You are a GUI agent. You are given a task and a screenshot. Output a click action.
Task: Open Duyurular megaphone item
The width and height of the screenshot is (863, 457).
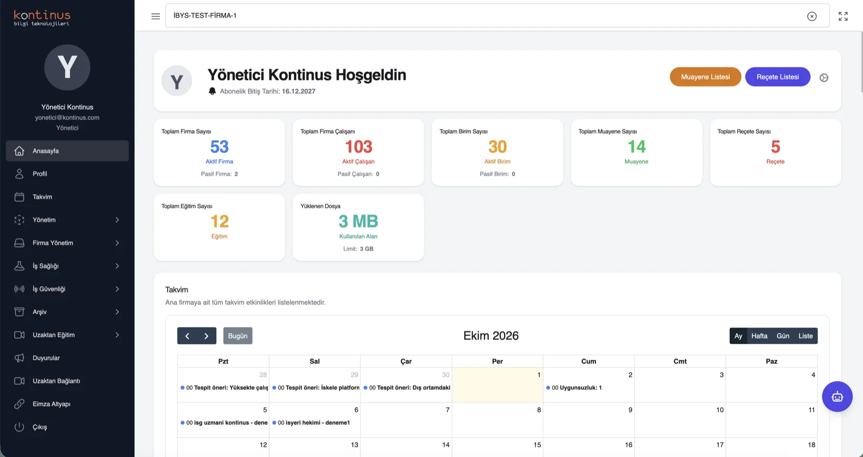(67, 358)
